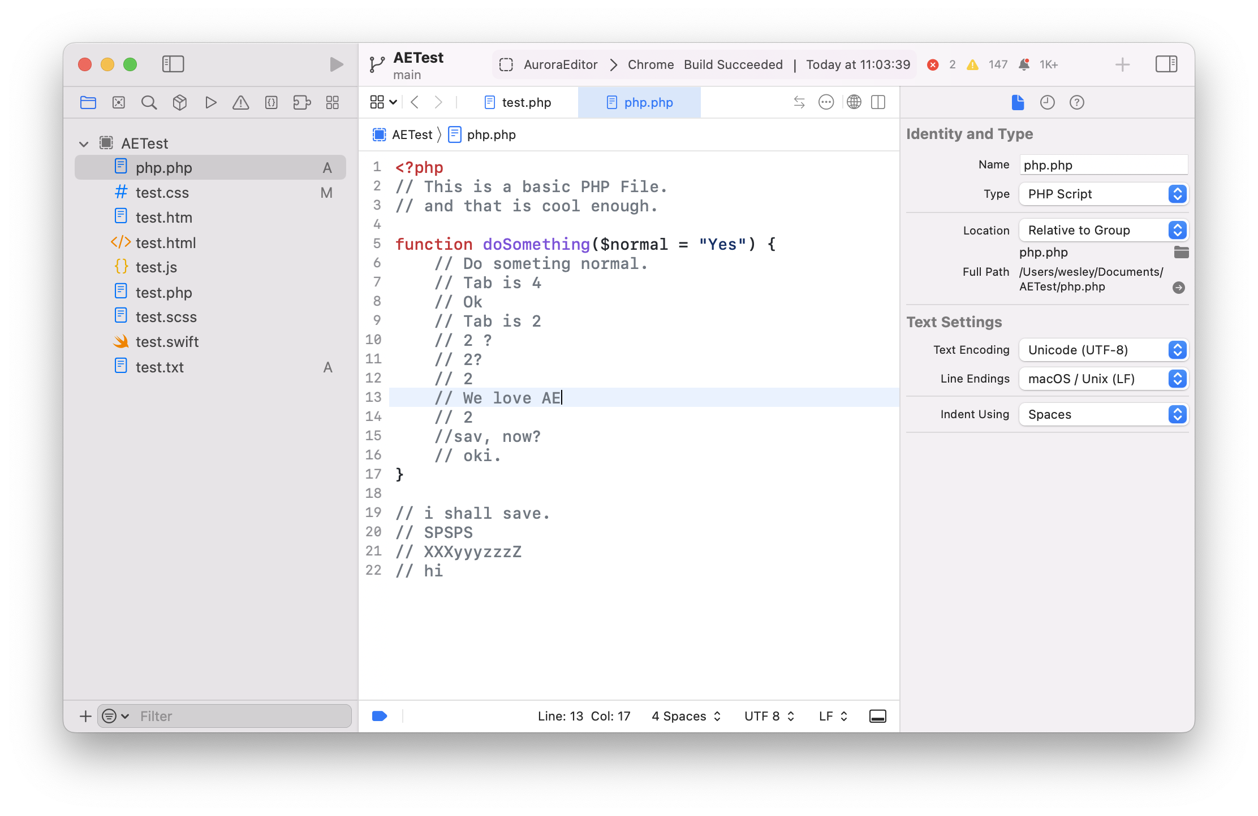Viewport: 1258px width, 816px height.
Task: Open full path with arrow button in inspector
Action: [1179, 287]
